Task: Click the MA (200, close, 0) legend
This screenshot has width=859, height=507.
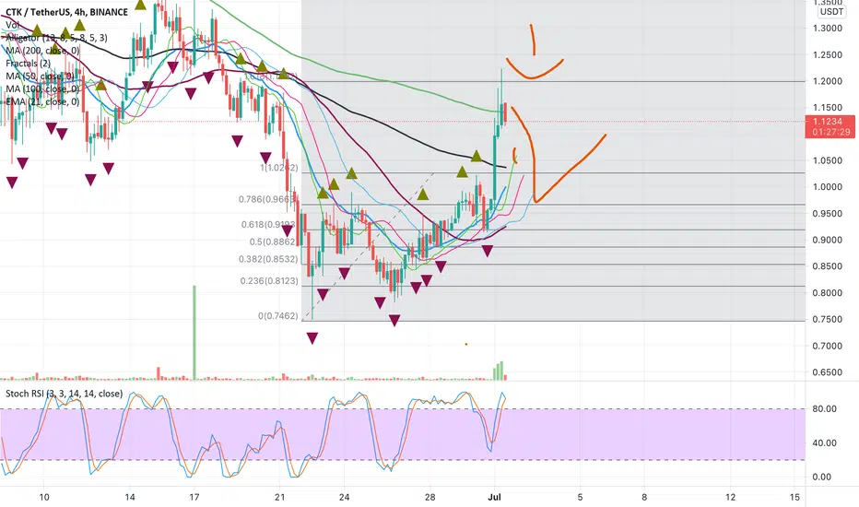Action: coord(42,51)
